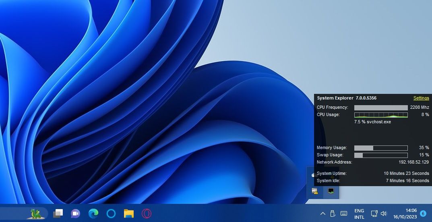Open the ENG INTL language switcher
This screenshot has height=222, width=432.
coord(359,214)
